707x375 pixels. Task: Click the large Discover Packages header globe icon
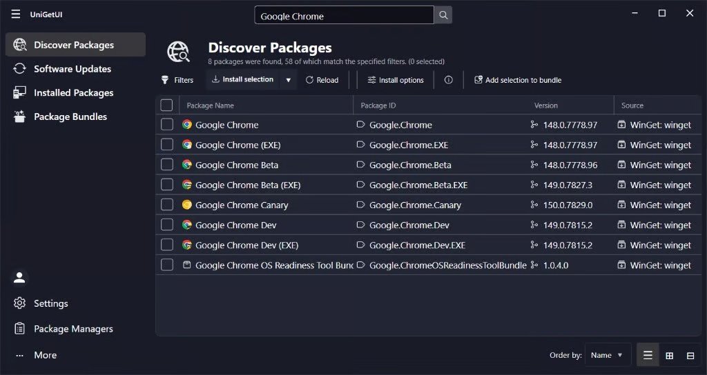point(179,51)
